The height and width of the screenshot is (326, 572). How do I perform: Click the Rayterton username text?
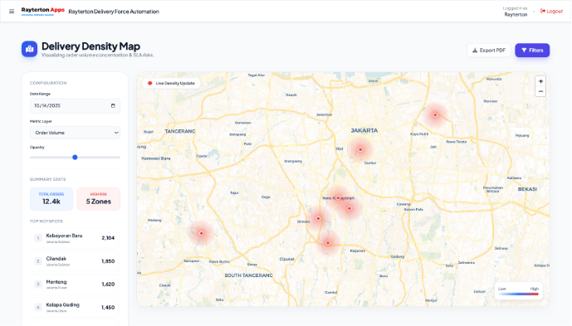516,15
